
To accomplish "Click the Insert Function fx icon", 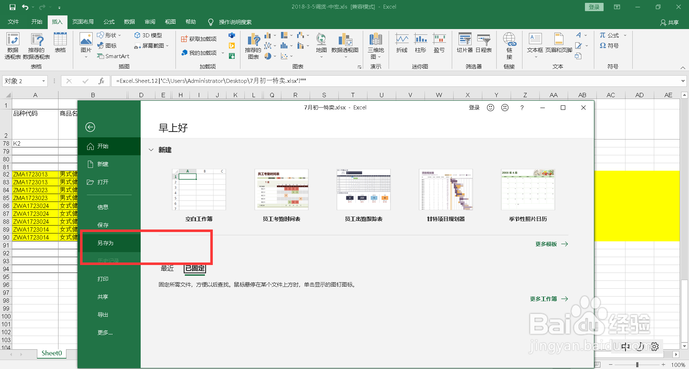I will (101, 81).
